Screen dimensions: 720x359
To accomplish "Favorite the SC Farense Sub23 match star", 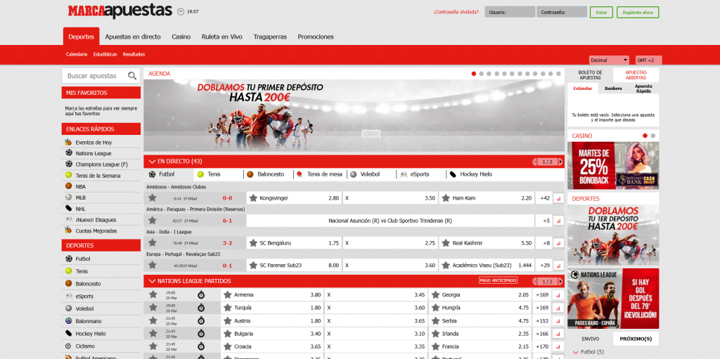I will pos(153,265).
